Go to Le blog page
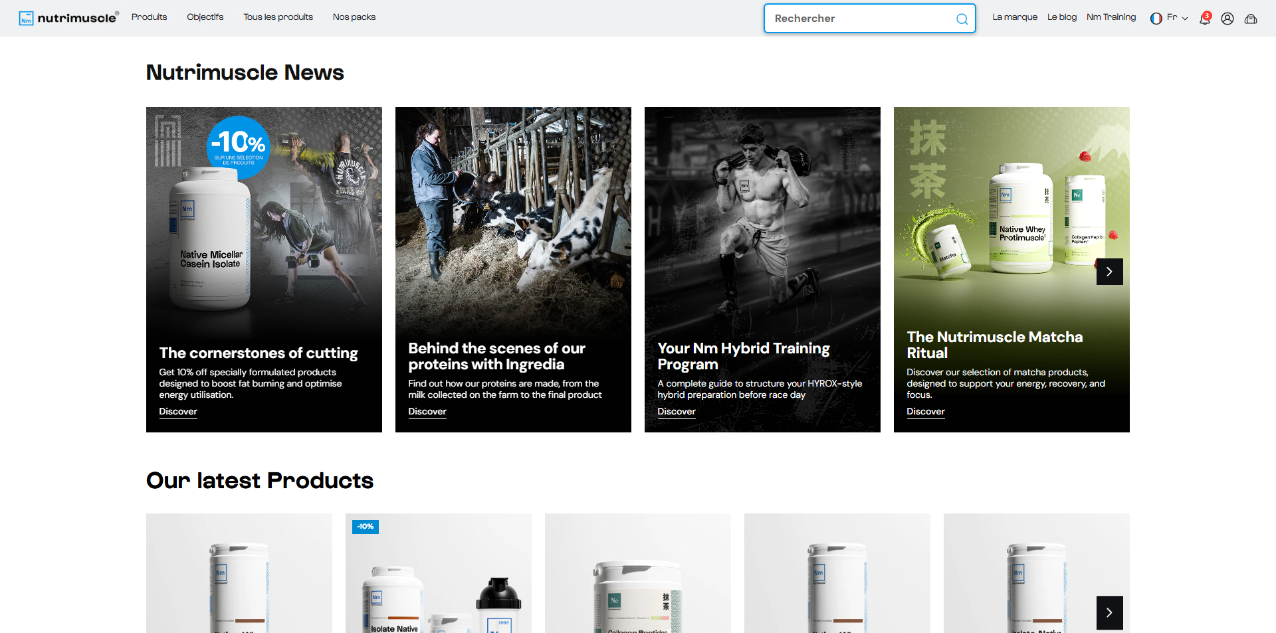The image size is (1276, 633). coord(1062,17)
